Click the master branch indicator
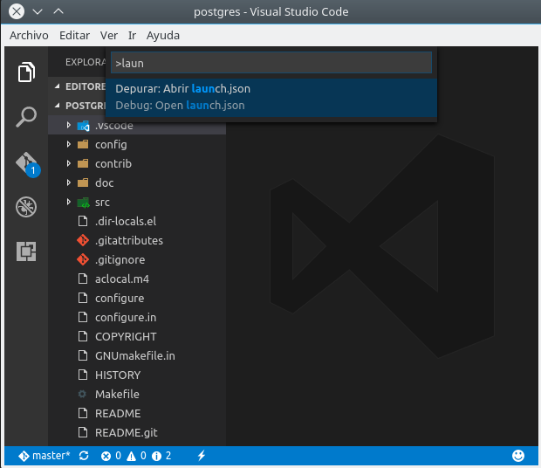The height and width of the screenshot is (468, 541). click(x=44, y=456)
